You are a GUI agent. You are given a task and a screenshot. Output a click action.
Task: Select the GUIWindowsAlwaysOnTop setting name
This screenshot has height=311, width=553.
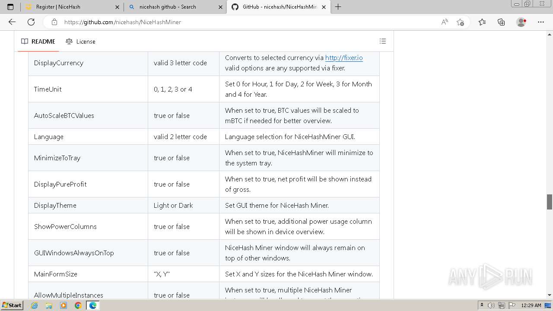click(x=74, y=253)
